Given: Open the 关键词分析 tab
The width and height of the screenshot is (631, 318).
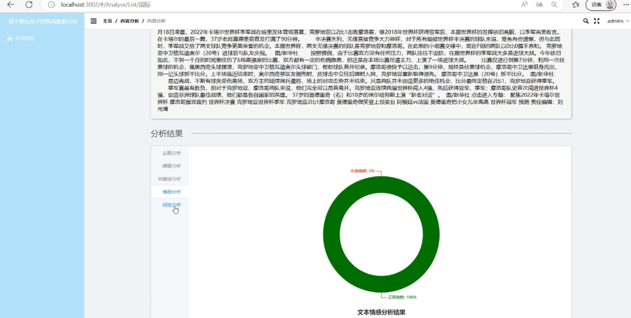Looking at the screenshot, I should [169, 179].
